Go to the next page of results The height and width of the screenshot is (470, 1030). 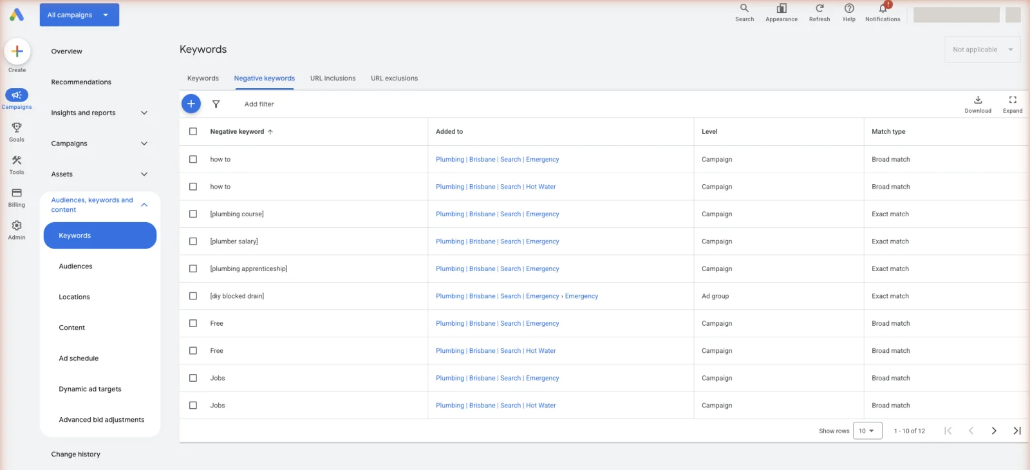[994, 431]
